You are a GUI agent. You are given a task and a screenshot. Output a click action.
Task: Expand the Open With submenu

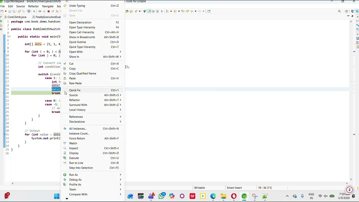93,52
